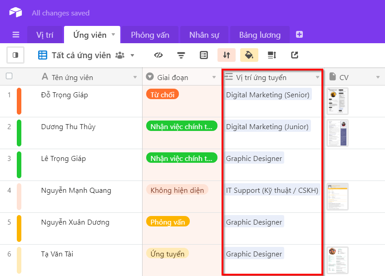Open the record coloring paint bucket

(249, 55)
